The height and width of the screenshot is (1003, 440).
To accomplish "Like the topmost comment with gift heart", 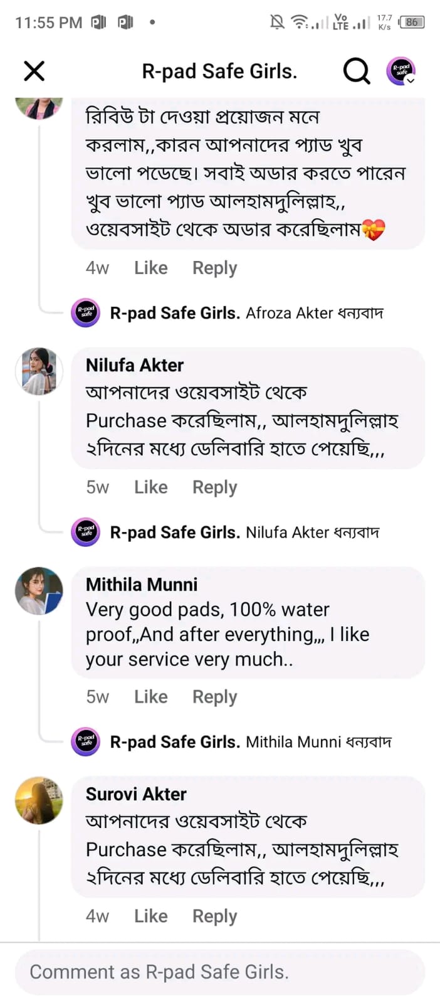I will pyautogui.click(x=150, y=268).
